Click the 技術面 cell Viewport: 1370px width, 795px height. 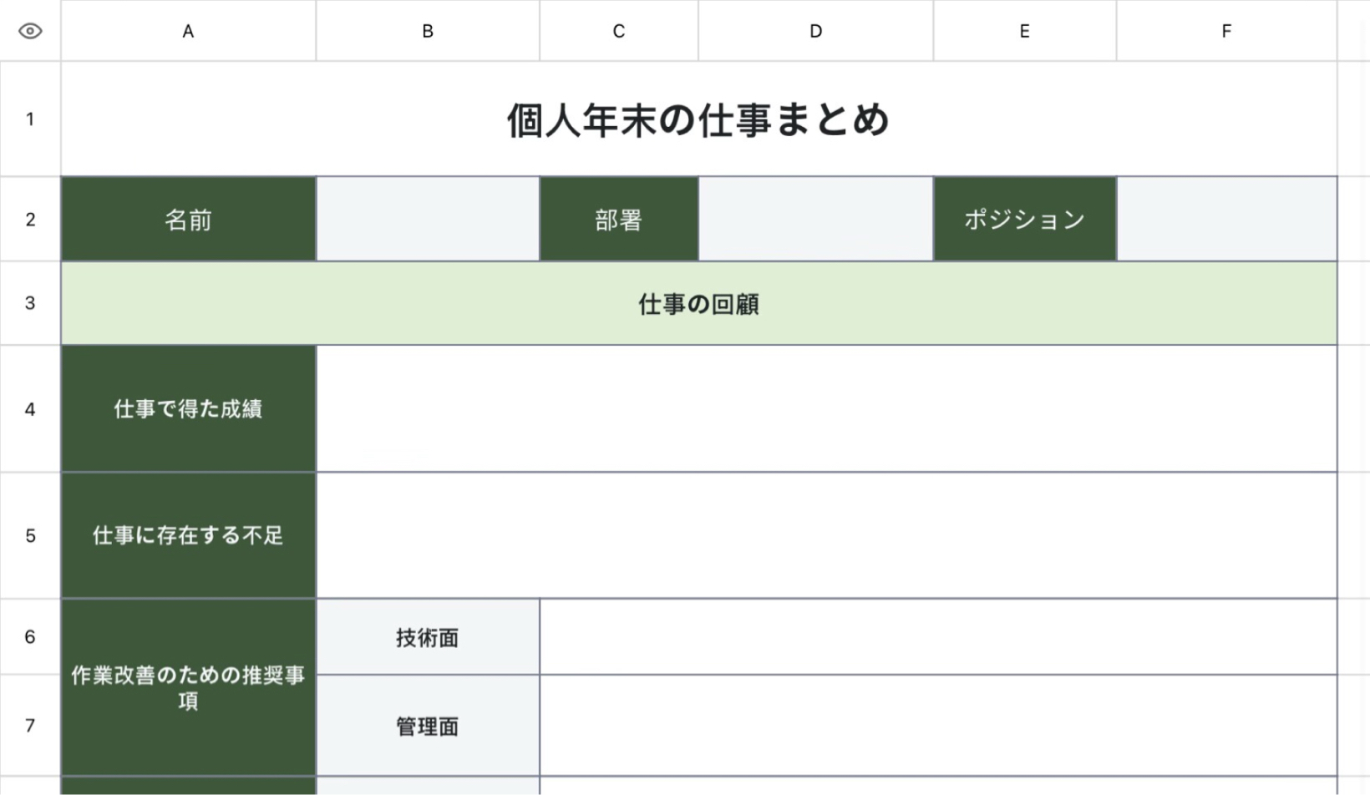(428, 637)
